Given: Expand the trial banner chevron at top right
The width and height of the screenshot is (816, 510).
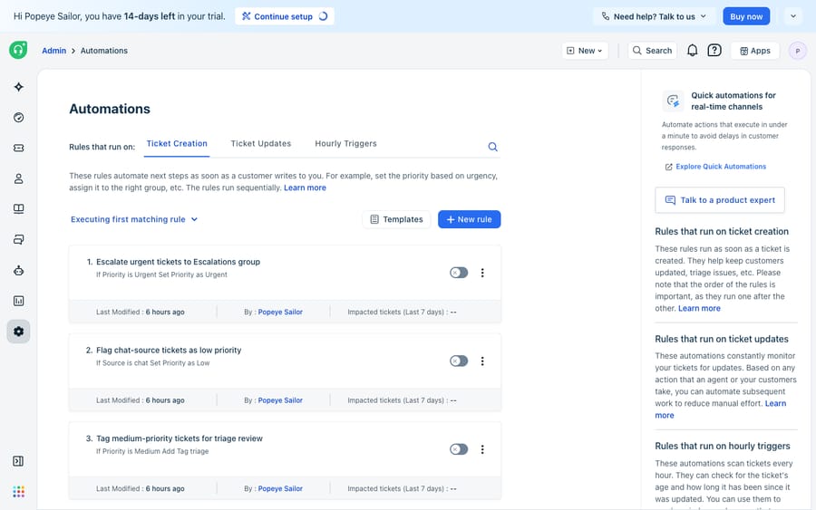Looking at the screenshot, I should [793, 16].
